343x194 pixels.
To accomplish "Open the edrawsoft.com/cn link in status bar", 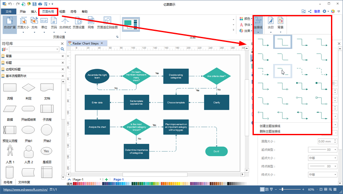I will 25,189.
